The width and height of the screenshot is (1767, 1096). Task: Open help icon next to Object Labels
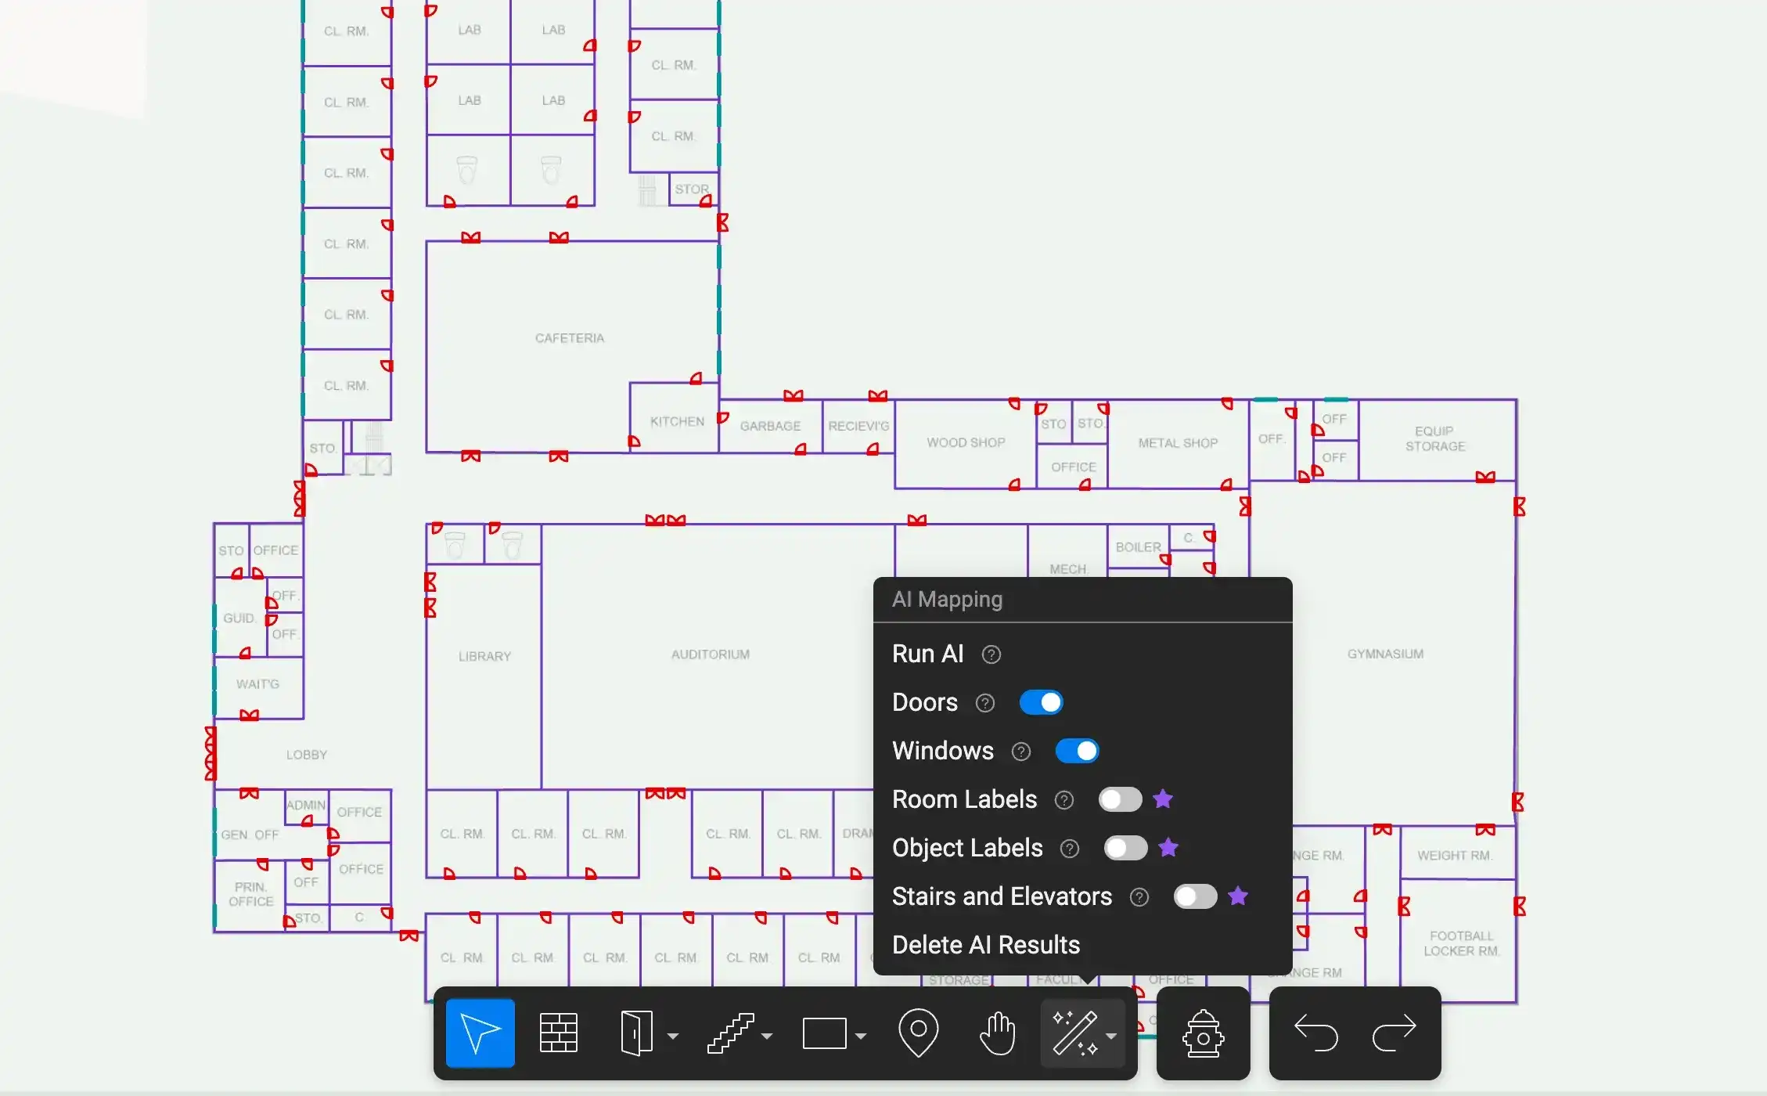(1070, 849)
